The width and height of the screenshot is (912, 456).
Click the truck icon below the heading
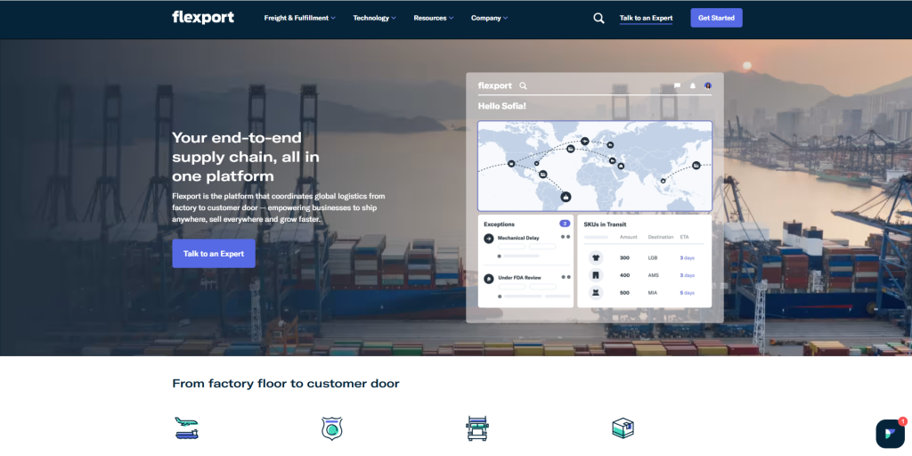477,428
